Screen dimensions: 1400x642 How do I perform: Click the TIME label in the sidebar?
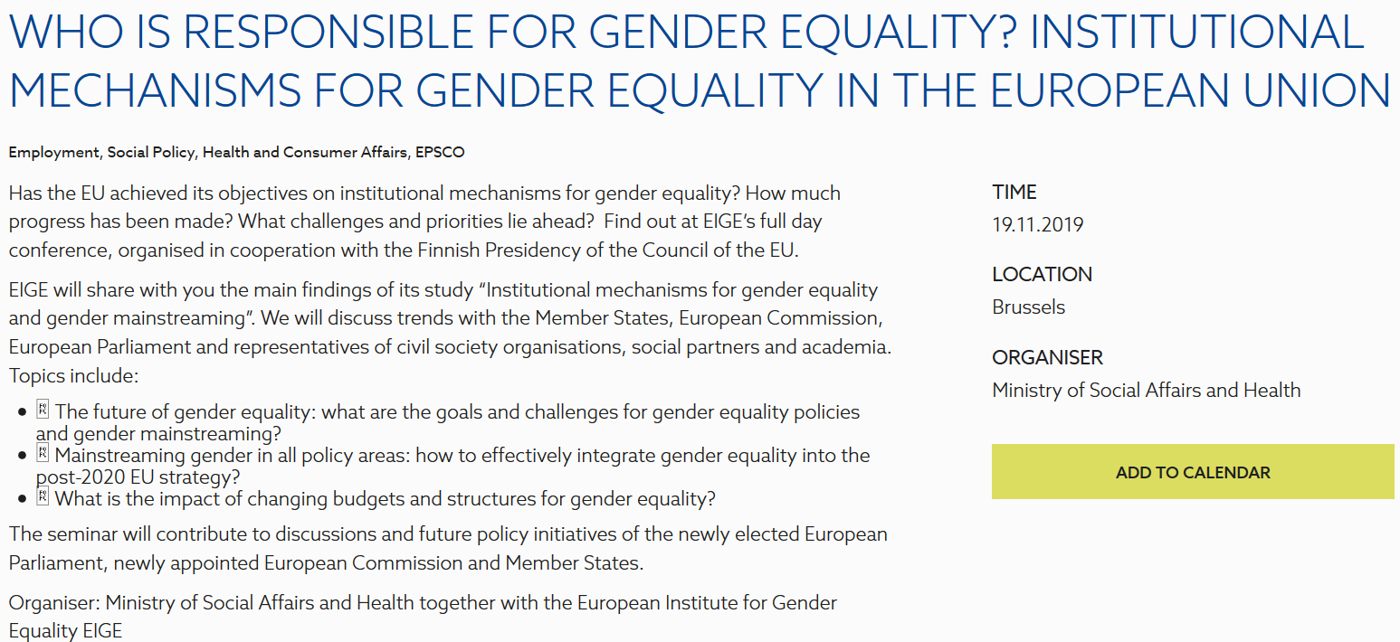(x=1014, y=192)
